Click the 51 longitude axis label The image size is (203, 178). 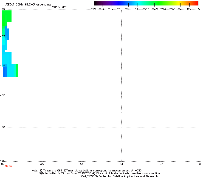tap(81, 164)
